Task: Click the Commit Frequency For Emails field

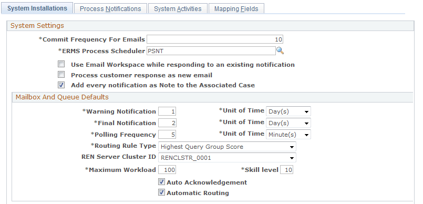Action: pos(215,39)
